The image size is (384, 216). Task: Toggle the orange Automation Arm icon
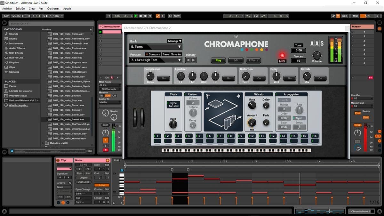158,16
